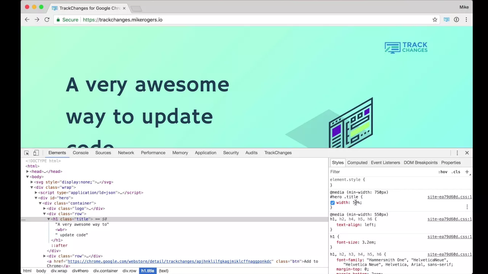Select the ::after pseudo-element row
The height and width of the screenshot is (274, 488).
(59, 246)
